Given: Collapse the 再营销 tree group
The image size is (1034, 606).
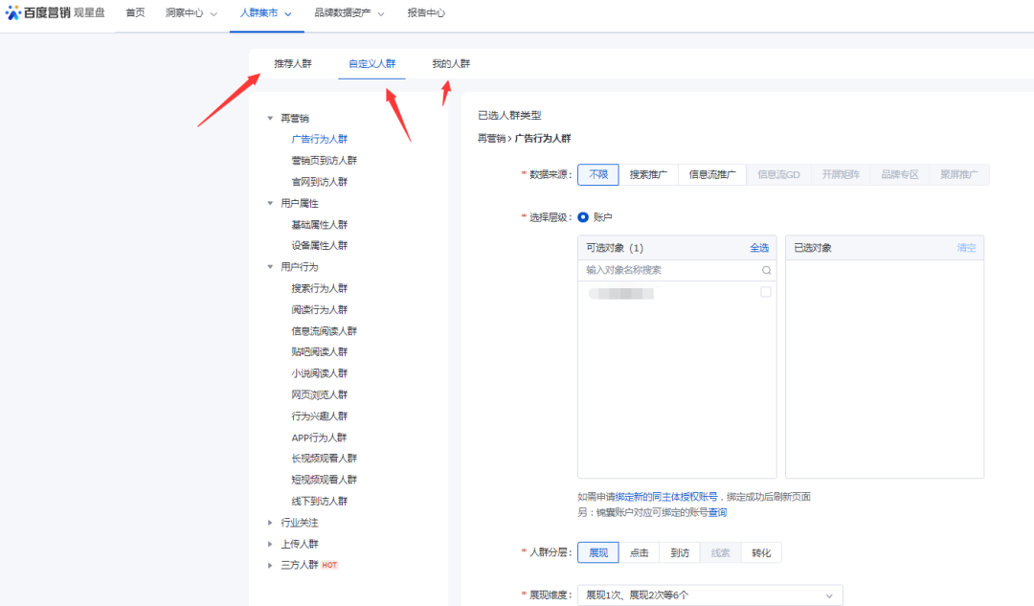Looking at the screenshot, I should click(270, 118).
